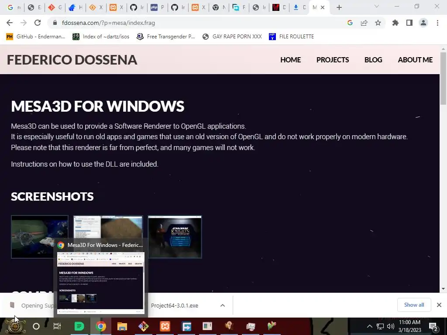Open the notification center icon
This screenshot has width=447, height=335.
pyautogui.click(x=433, y=326)
